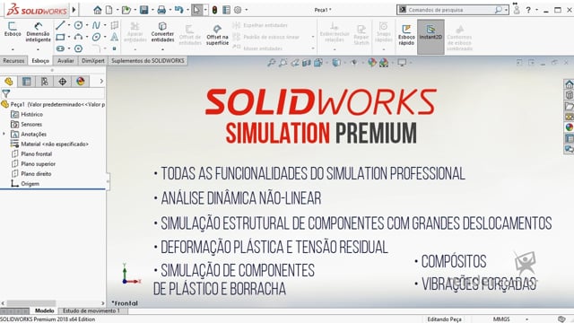Open the MMGS units status item
574x323 pixels.
pos(501,319)
